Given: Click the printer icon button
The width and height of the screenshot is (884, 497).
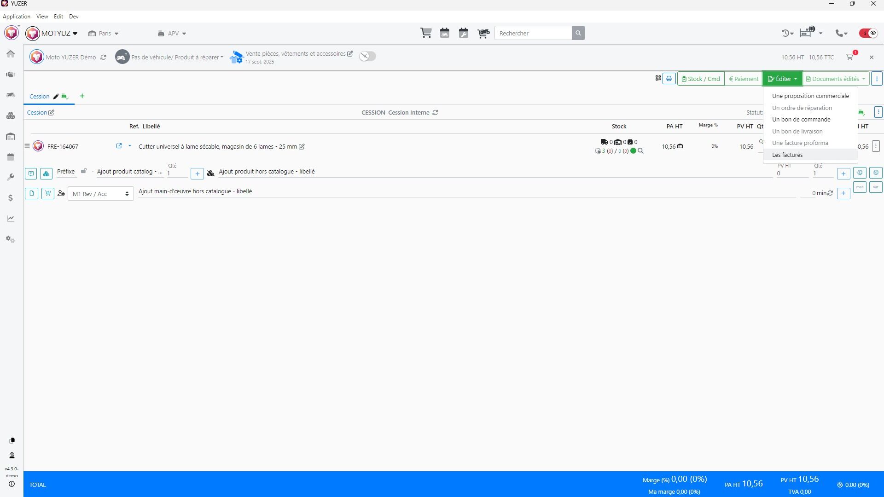Looking at the screenshot, I should [669, 79].
